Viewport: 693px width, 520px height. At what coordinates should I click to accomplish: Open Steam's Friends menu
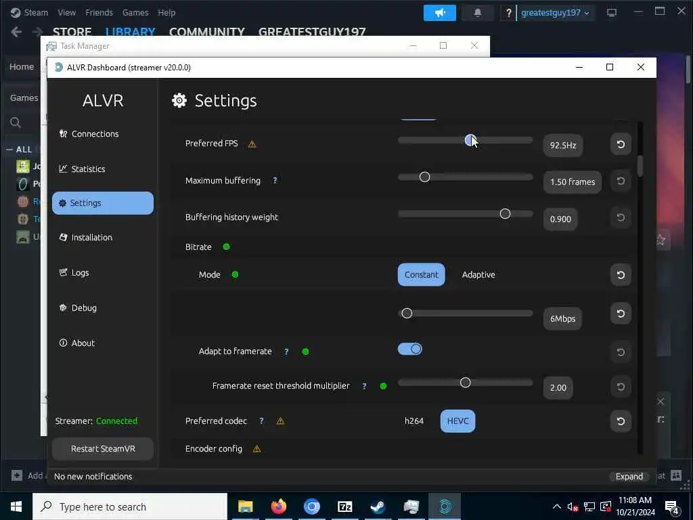[x=99, y=13]
